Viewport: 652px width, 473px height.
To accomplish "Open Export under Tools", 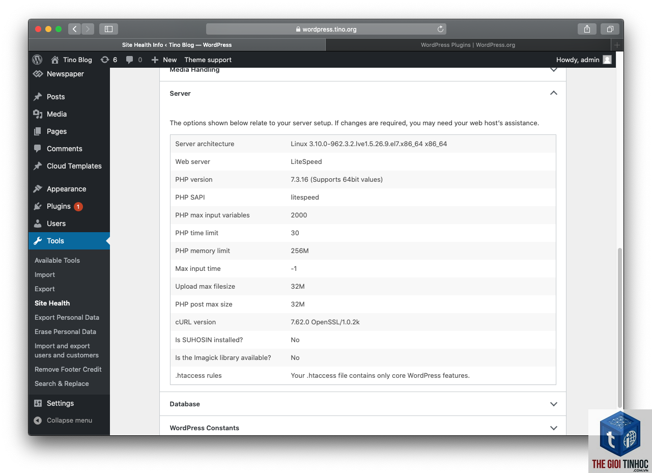I will click(x=45, y=289).
